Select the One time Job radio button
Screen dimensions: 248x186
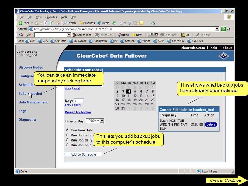click(x=67, y=130)
